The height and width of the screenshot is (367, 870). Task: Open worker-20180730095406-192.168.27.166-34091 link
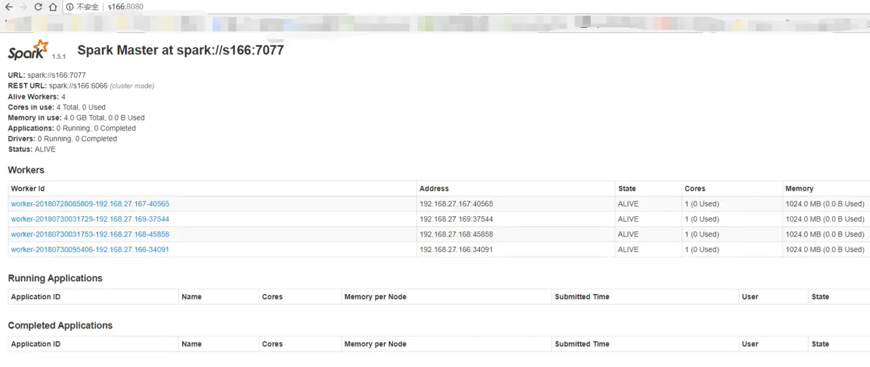[90, 250]
